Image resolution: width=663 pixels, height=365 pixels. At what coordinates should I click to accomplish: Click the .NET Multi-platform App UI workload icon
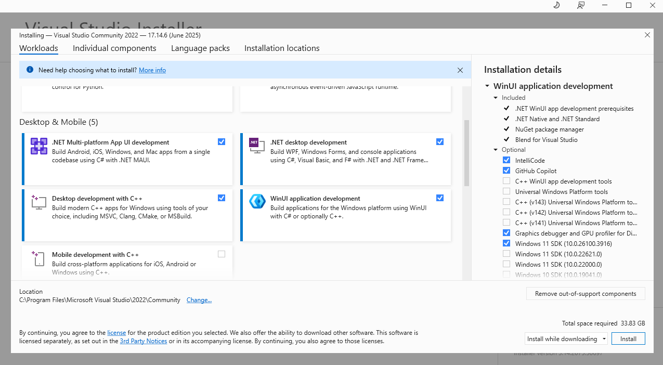pyautogui.click(x=39, y=146)
